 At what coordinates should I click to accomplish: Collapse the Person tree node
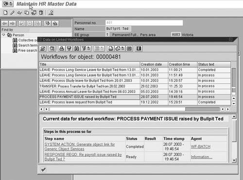[x=3, y=35]
